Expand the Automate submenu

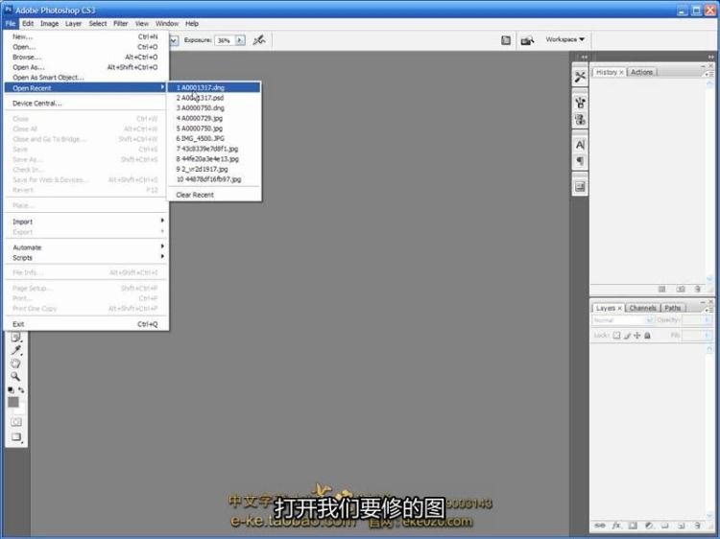pyautogui.click(x=84, y=247)
